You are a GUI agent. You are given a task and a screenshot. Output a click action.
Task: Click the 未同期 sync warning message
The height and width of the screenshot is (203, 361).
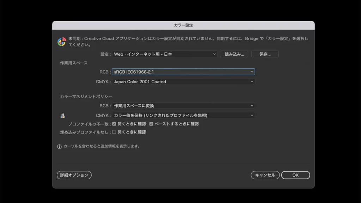[x=188, y=42]
